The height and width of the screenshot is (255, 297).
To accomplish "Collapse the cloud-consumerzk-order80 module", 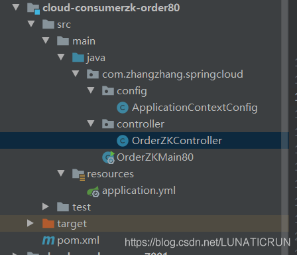I will click(x=16, y=7).
